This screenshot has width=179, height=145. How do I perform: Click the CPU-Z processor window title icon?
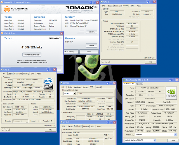point(2,70)
